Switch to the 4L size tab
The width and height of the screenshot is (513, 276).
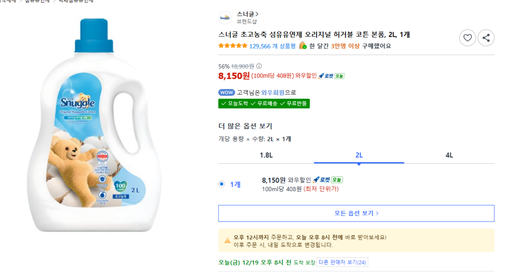449,155
